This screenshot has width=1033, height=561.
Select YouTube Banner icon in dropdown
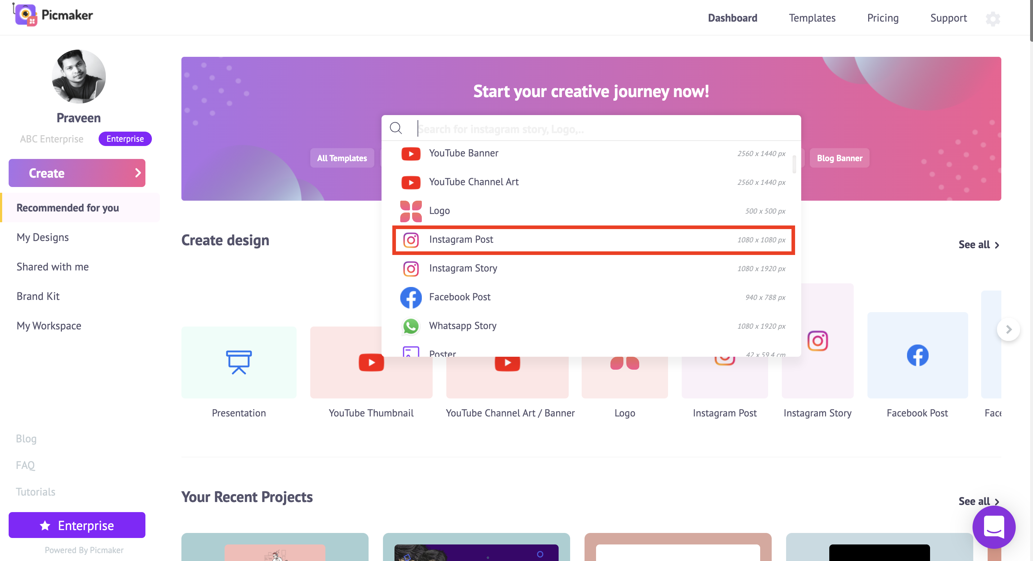411,154
